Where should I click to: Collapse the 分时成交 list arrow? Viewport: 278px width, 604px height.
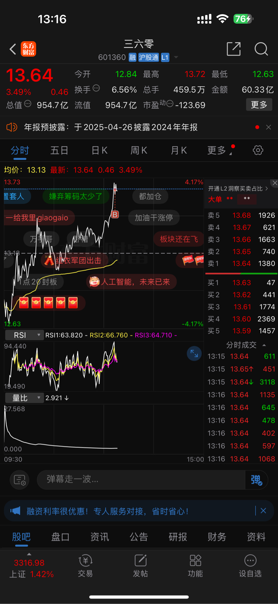[x=264, y=345]
